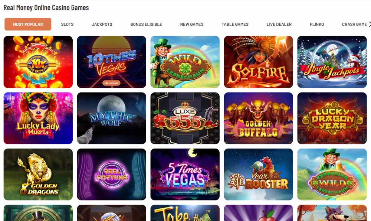Image resolution: width=371 pixels, height=221 pixels.
Task: Click the Most Popular category button
Action: (x=28, y=24)
